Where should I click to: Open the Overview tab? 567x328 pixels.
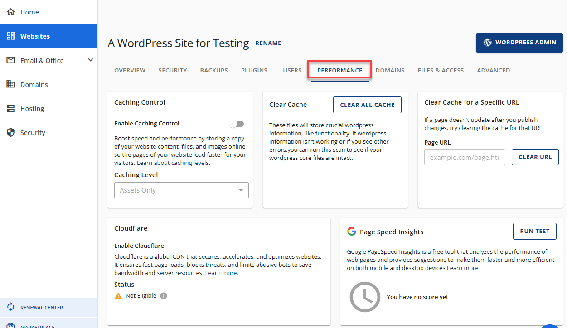[x=130, y=70]
